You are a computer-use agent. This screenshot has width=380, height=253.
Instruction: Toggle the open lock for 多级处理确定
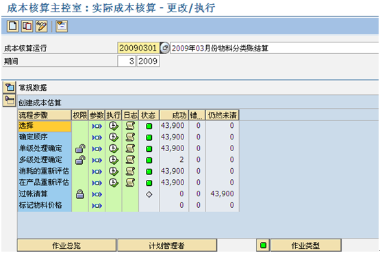tap(80, 160)
